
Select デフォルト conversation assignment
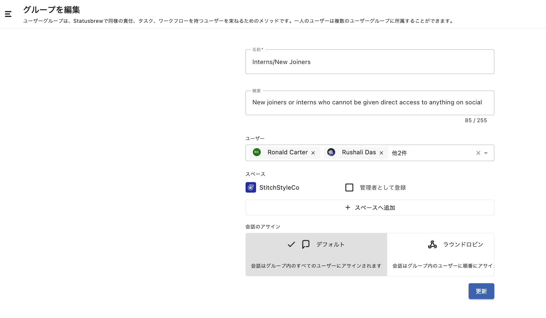click(316, 254)
